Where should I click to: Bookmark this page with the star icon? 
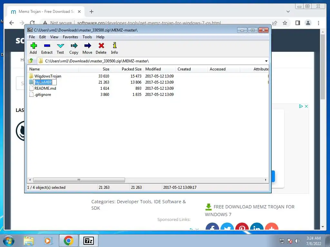coord(285,23)
